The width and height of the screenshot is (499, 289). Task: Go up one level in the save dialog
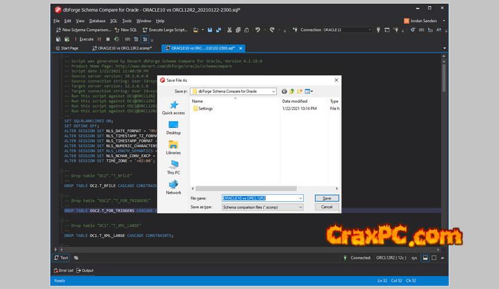(292, 91)
